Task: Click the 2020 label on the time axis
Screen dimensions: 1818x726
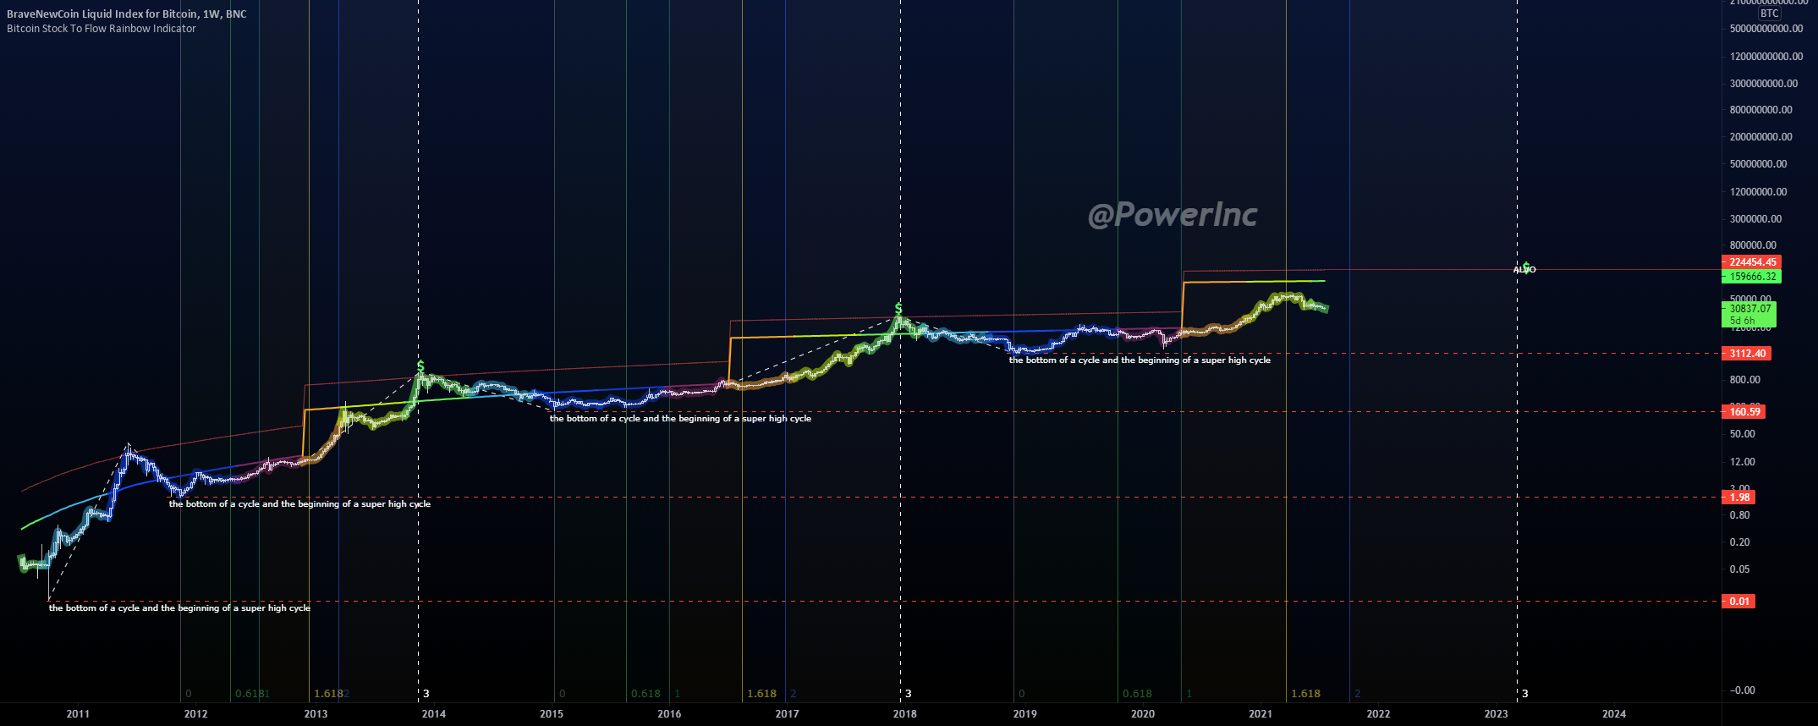Action: (1143, 714)
